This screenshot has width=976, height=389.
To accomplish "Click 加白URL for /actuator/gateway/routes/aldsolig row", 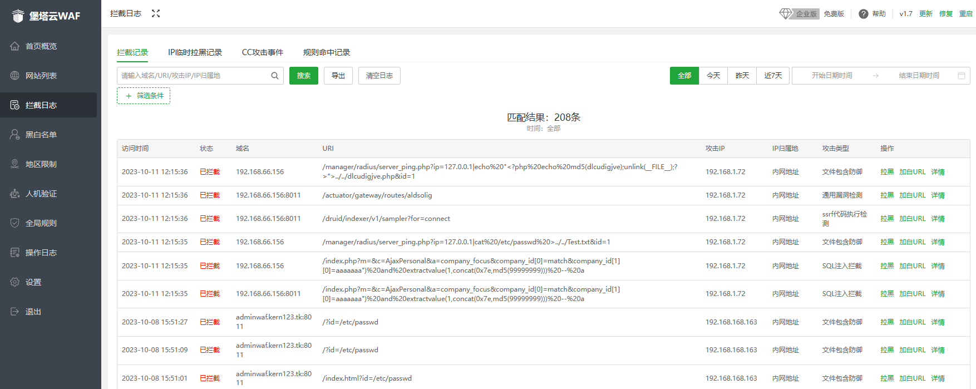I will point(913,195).
